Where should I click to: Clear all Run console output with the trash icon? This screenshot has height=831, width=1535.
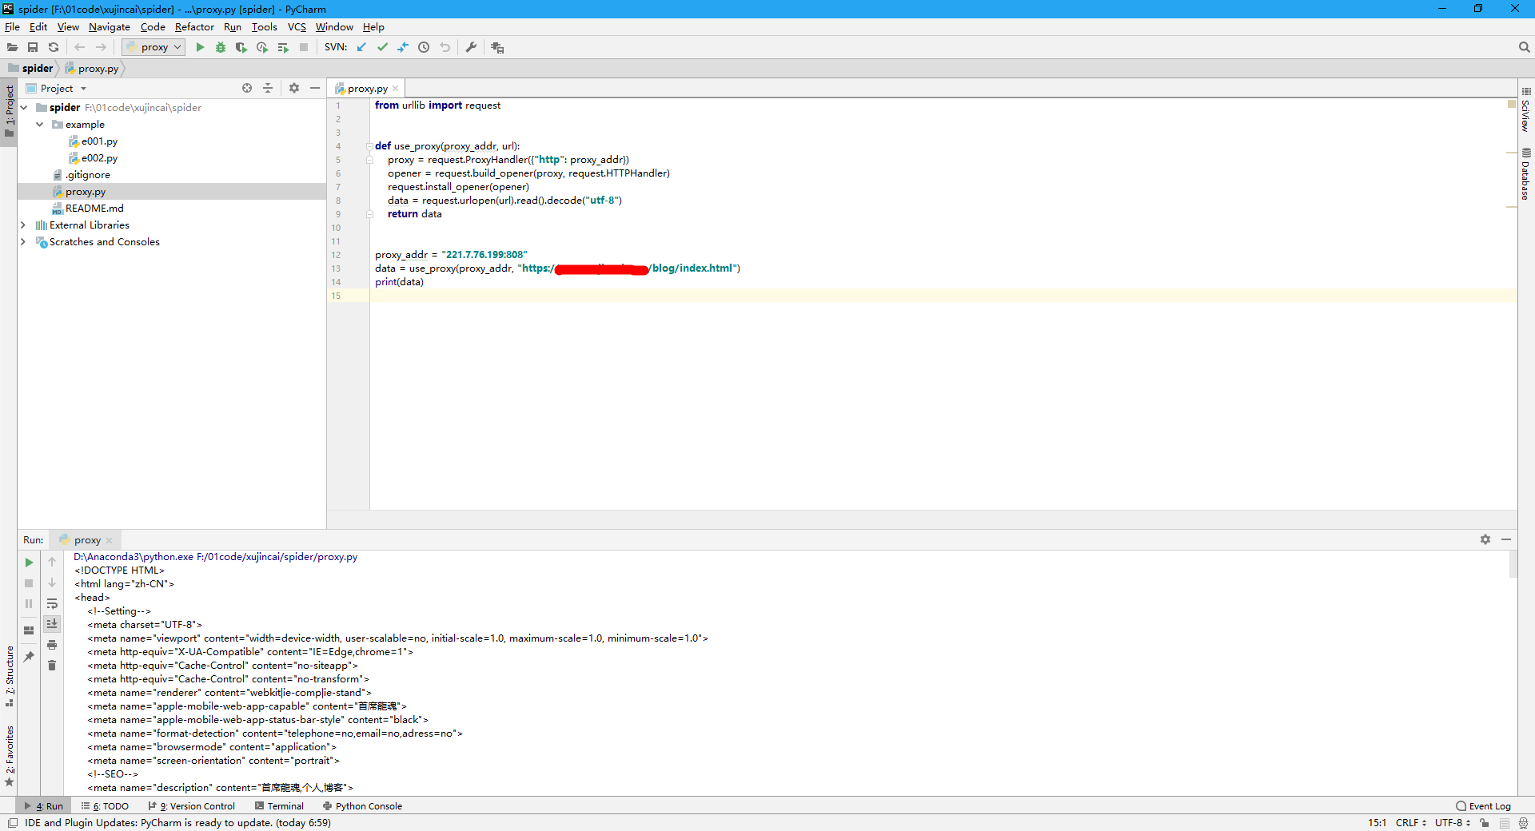(x=52, y=666)
